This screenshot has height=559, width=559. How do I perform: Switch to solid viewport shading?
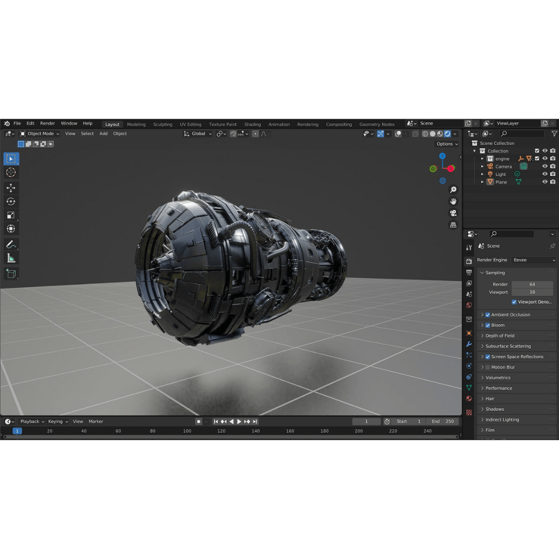click(432, 134)
